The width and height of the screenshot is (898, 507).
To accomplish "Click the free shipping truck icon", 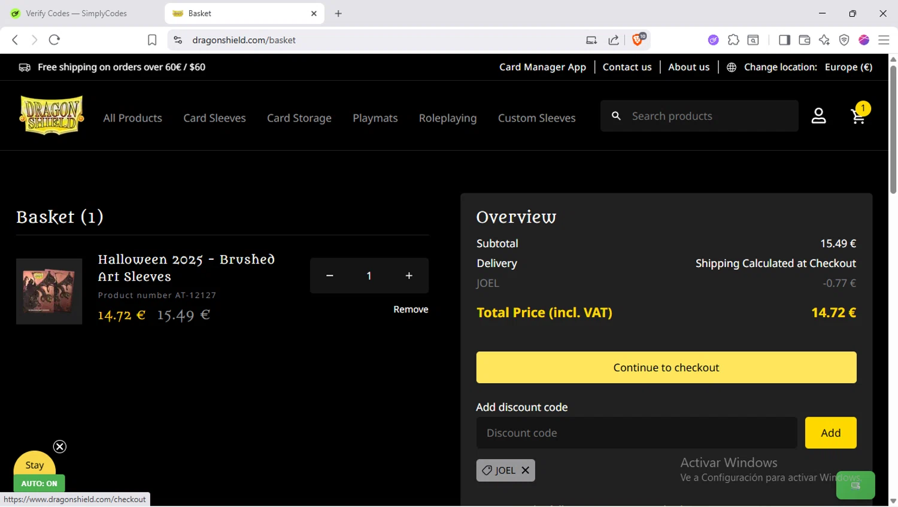I will tap(25, 67).
